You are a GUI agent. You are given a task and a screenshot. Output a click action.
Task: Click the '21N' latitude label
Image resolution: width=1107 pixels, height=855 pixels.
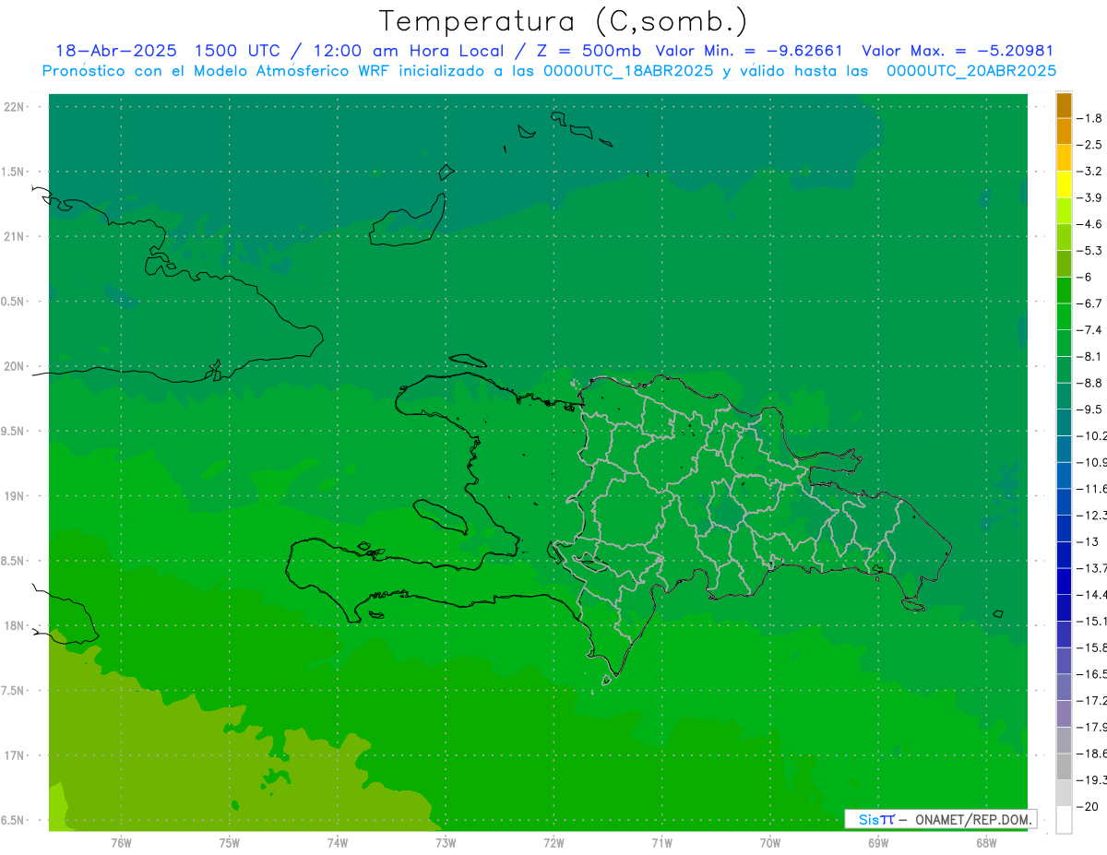tap(16, 237)
